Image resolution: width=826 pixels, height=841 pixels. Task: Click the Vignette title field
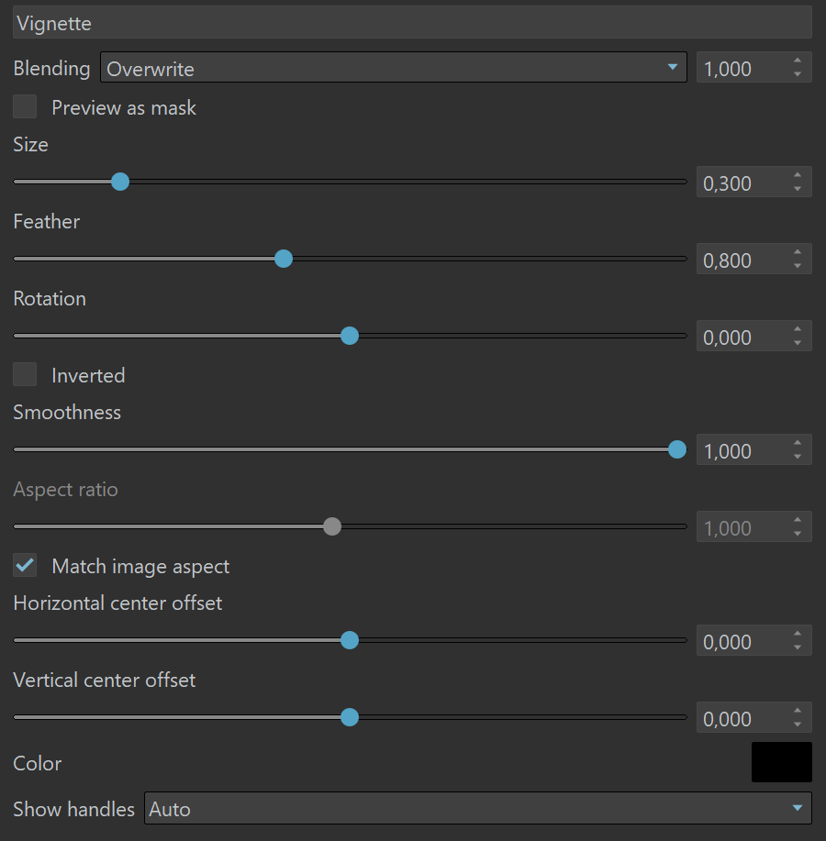[x=412, y=23]
